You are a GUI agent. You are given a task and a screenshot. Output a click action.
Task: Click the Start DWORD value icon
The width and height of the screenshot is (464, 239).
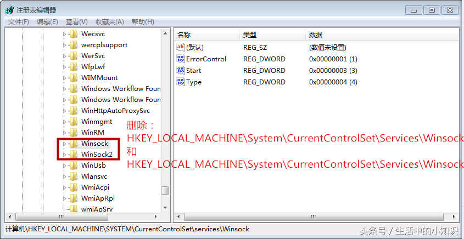pos(181,70)
